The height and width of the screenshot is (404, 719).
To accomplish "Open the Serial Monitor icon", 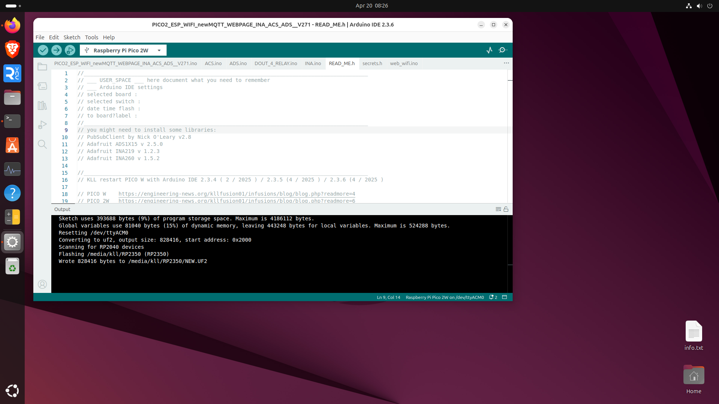I will [503, 50].
